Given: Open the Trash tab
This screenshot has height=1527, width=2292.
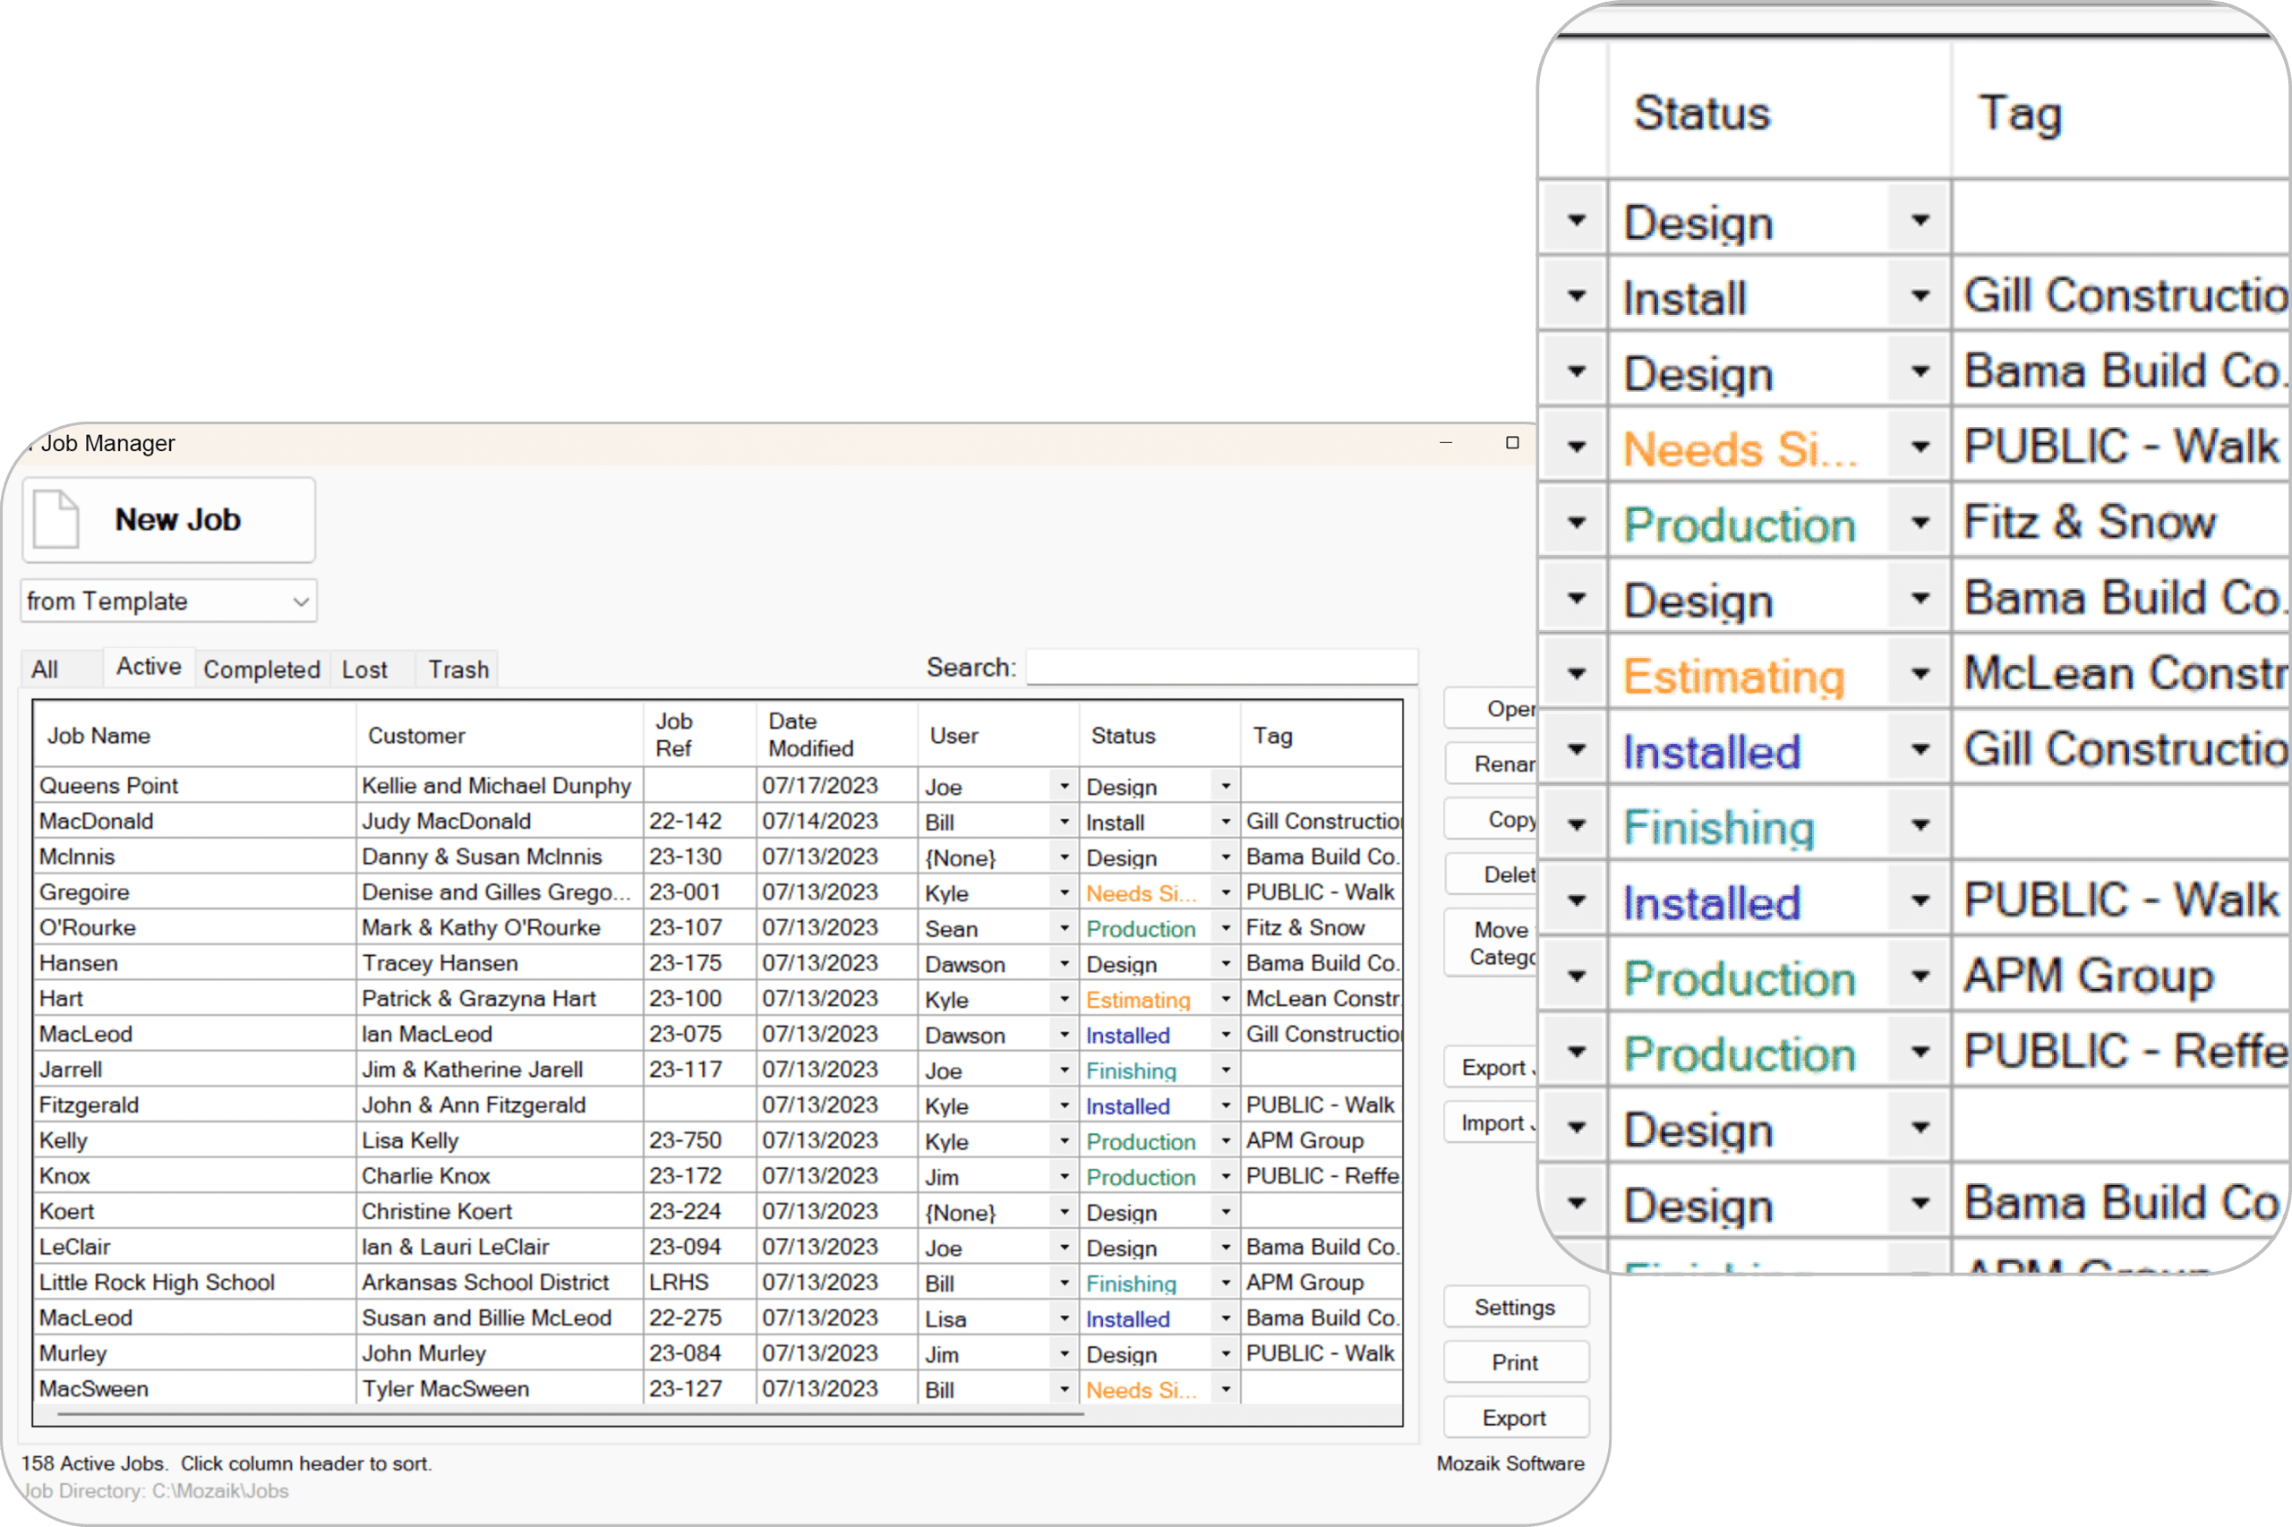Looking at the screenshot, I should pos(458,670).
